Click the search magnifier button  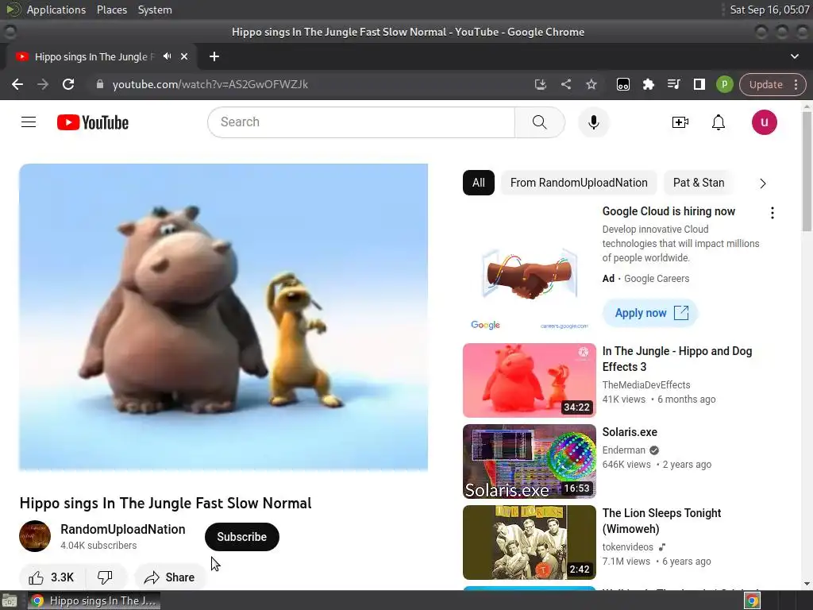(x=539, y=122)
